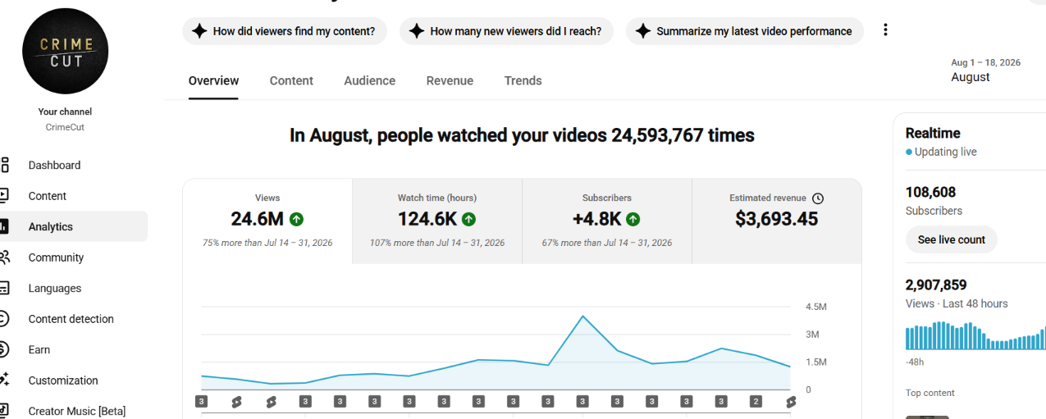
Task: Click the Earn dollar icon
Action: click(x=4, y=349)
